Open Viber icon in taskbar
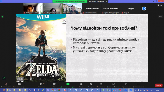 tap(48, 90)
